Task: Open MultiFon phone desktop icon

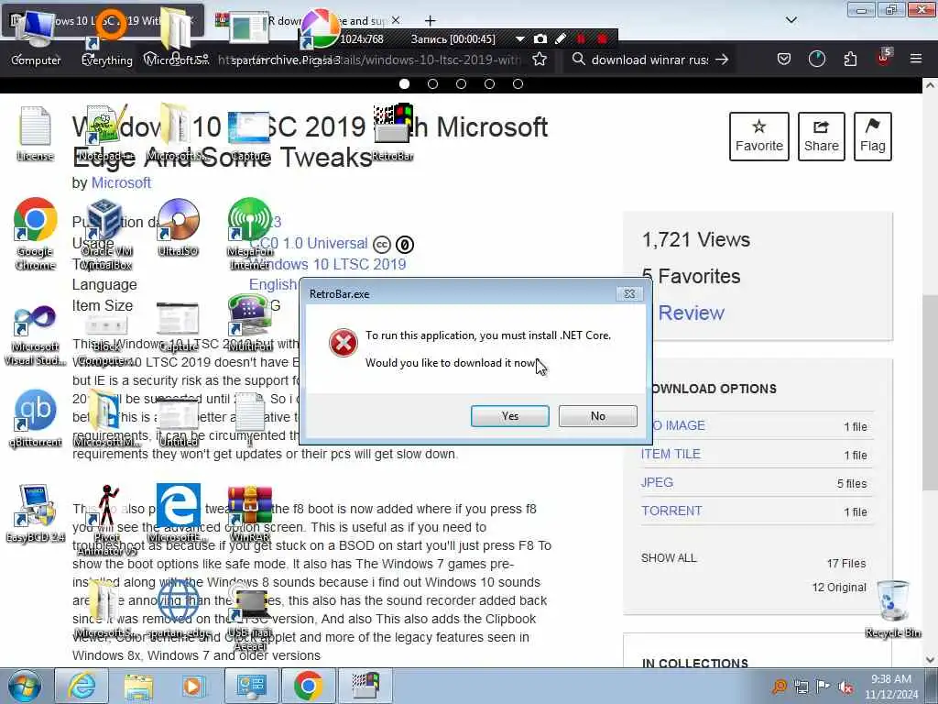Action: [249, 324]
